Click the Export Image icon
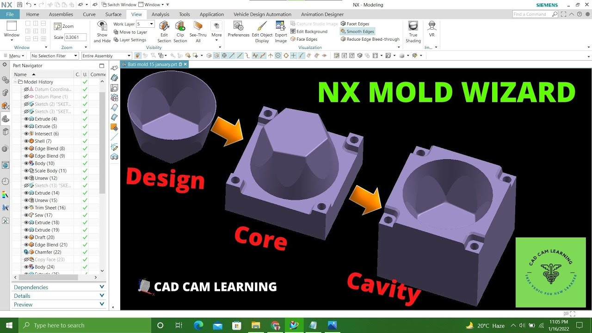The height and width of the screenshot is (333, 592). (281, 26)
